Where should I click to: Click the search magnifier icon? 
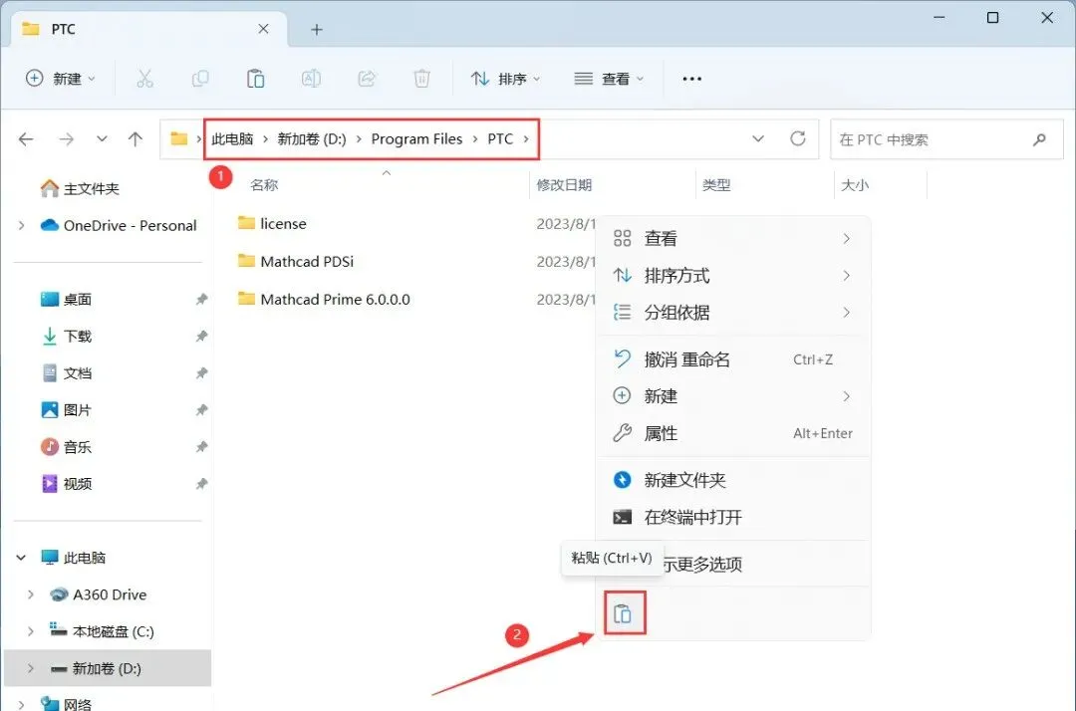[x=1039, y=139]
